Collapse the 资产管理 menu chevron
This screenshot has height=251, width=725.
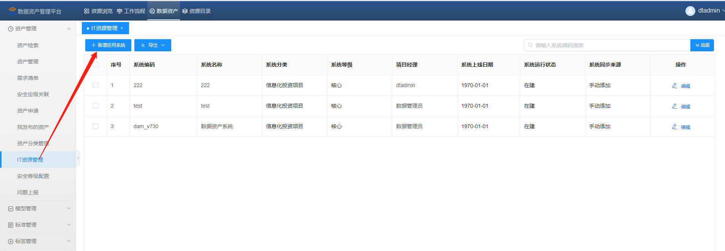[x=69, y=29]
